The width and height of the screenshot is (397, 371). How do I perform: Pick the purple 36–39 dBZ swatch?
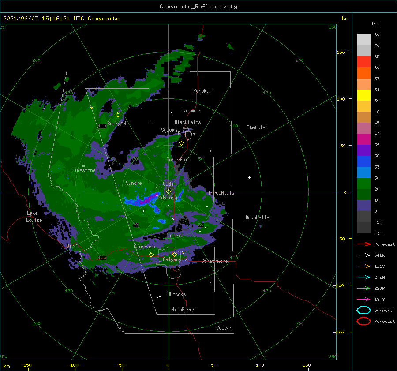point(363,150)
